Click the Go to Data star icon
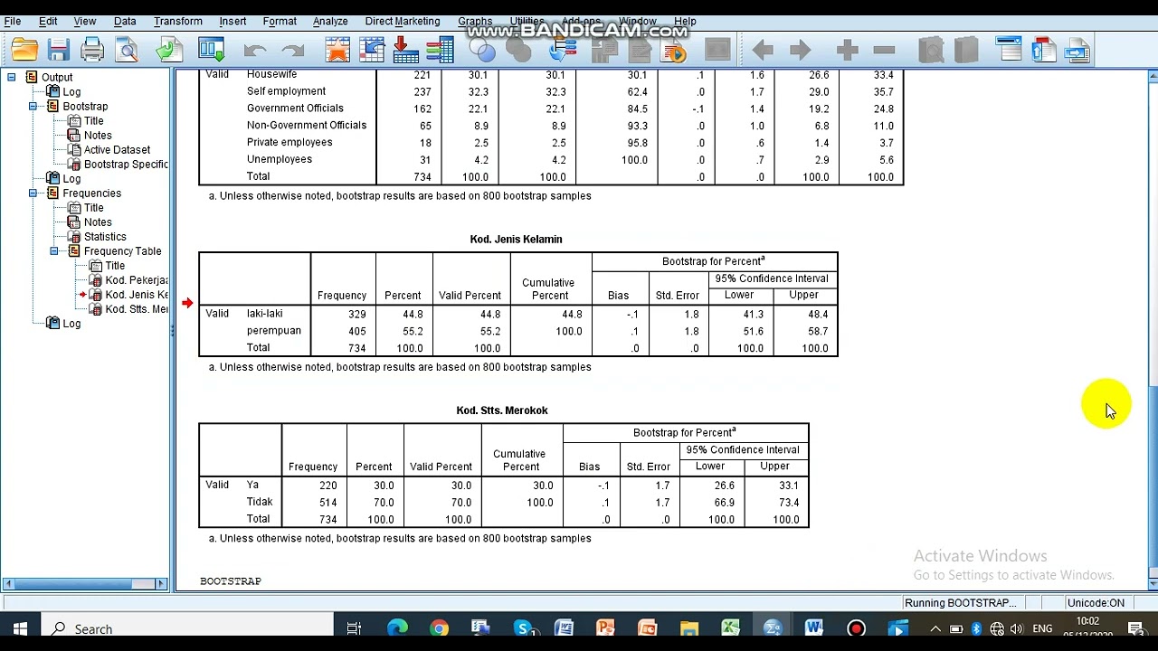The image size is (1158, 651). pos(337,50)
